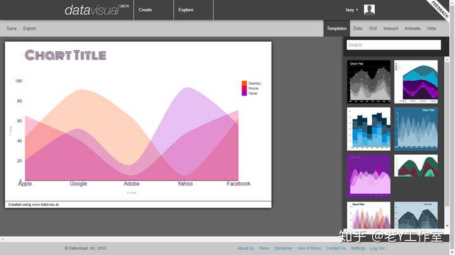Click the Google axis label
The height and width of the screenshot is (255, 455).
click(78, 184)
